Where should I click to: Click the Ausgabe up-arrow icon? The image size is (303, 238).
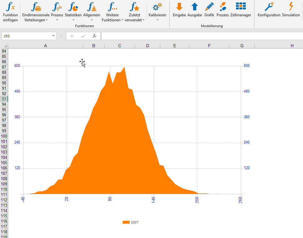[x=195, y=7]
